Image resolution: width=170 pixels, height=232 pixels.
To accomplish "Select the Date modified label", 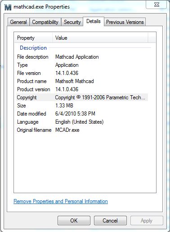I will (x=31, y=114).
